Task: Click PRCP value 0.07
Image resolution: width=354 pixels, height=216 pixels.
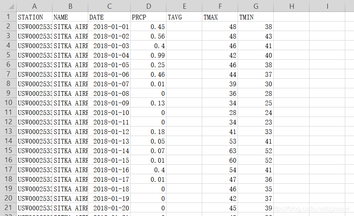Action: [148, 151]
